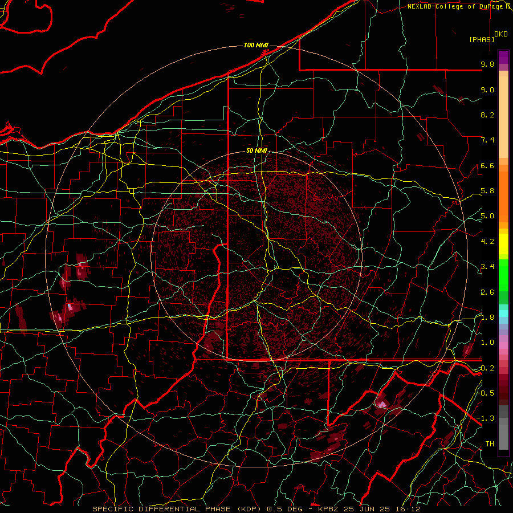Select the 9.8 value on color scale
Viewport: 513px width, 513px height.
(487, 64)
